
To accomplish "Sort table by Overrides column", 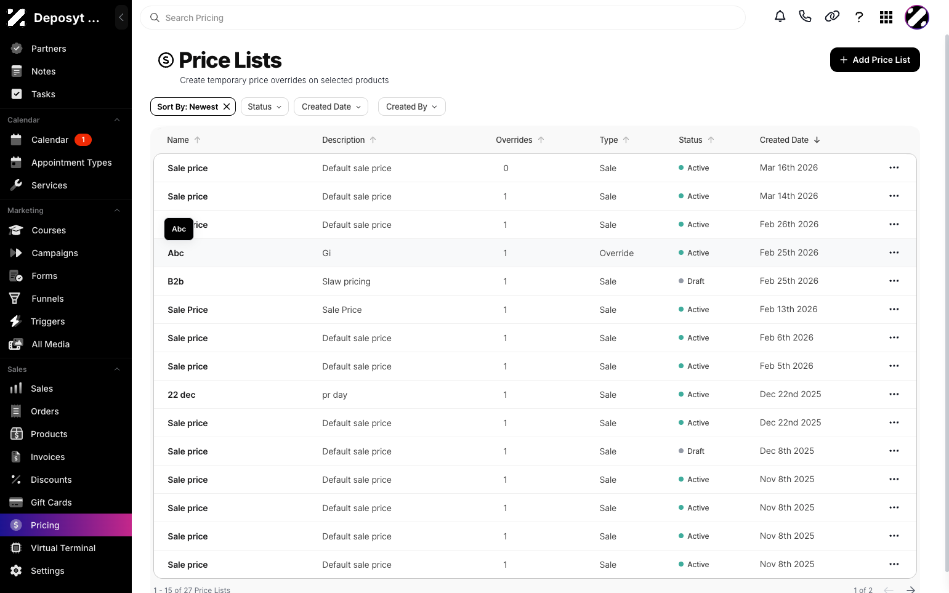I will pyautogui.click(x=520, y=140).
